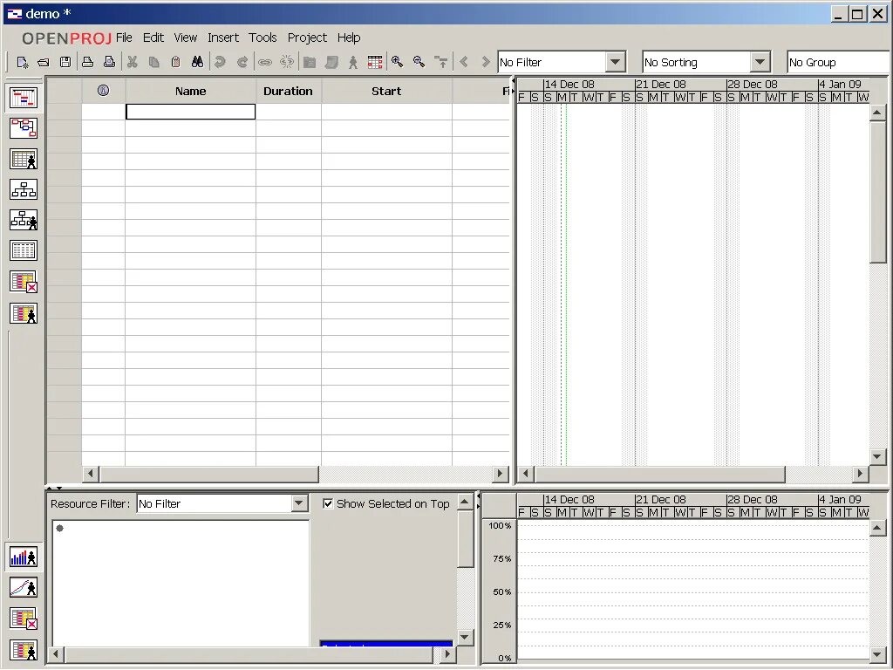
Task: Click the left chevron navigation arrow
Action: point(464,62)
